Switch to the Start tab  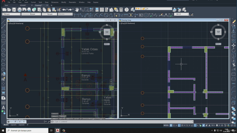coord(6,5)
